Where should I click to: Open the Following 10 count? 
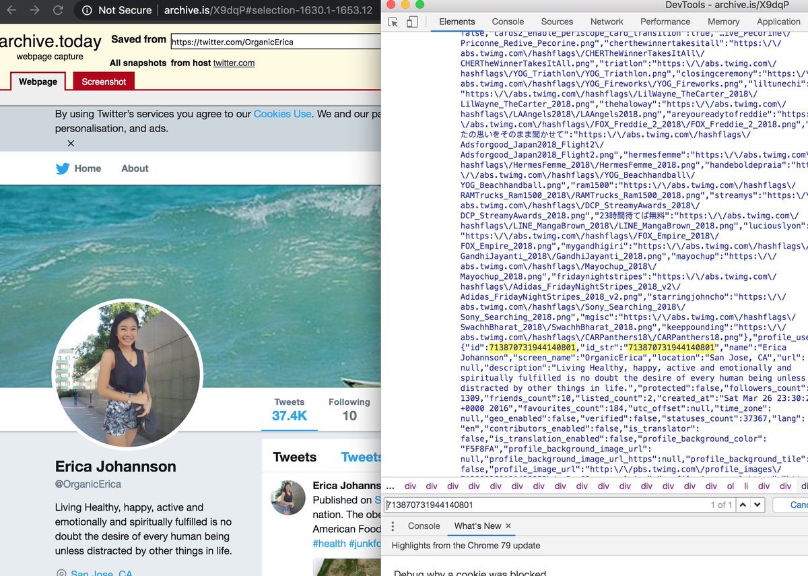coord(349,410)
